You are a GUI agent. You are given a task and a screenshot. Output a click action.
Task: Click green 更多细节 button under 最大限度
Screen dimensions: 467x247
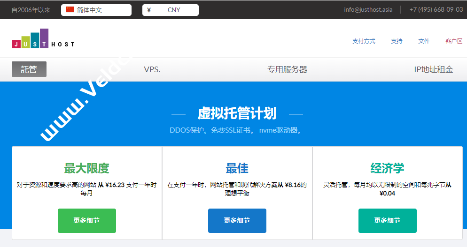click(86, 221)
